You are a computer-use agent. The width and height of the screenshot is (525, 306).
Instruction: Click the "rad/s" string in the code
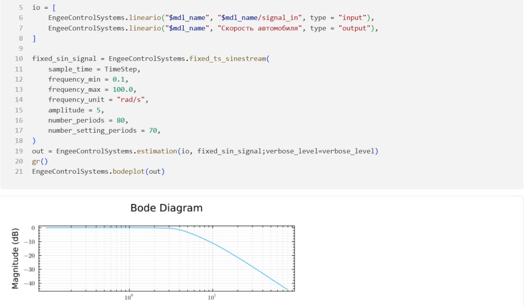pyautogui.click(x=132, y=100)
